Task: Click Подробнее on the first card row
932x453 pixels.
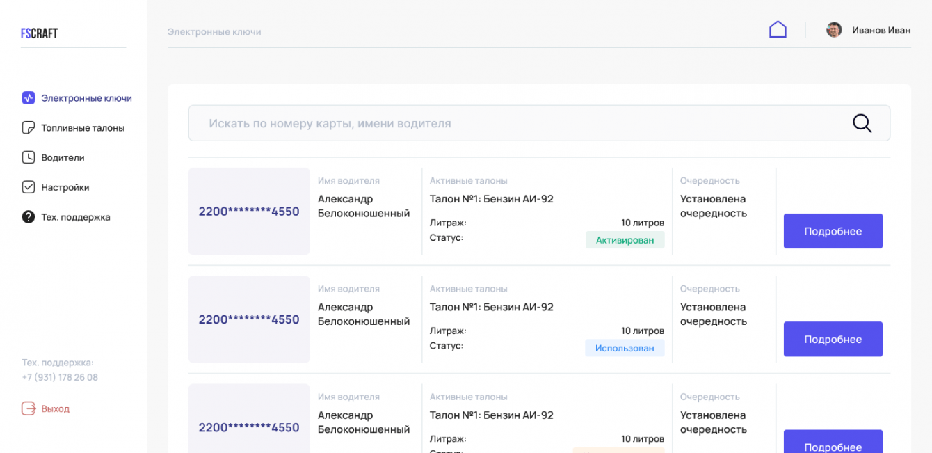Action: click(x=833, y=231)
